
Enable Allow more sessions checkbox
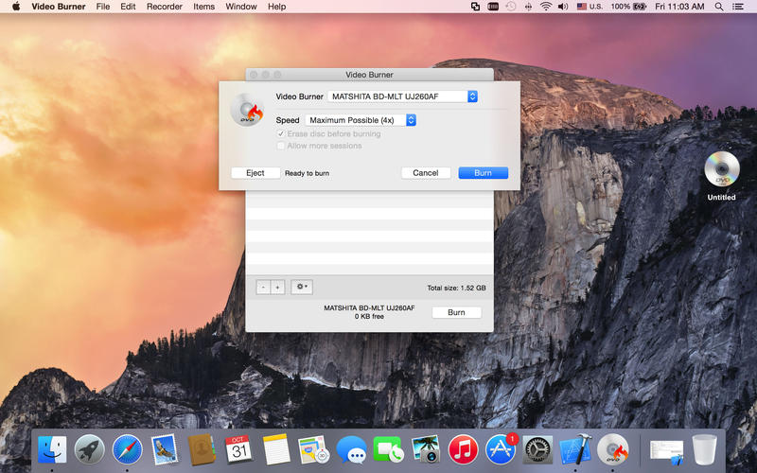280,146
